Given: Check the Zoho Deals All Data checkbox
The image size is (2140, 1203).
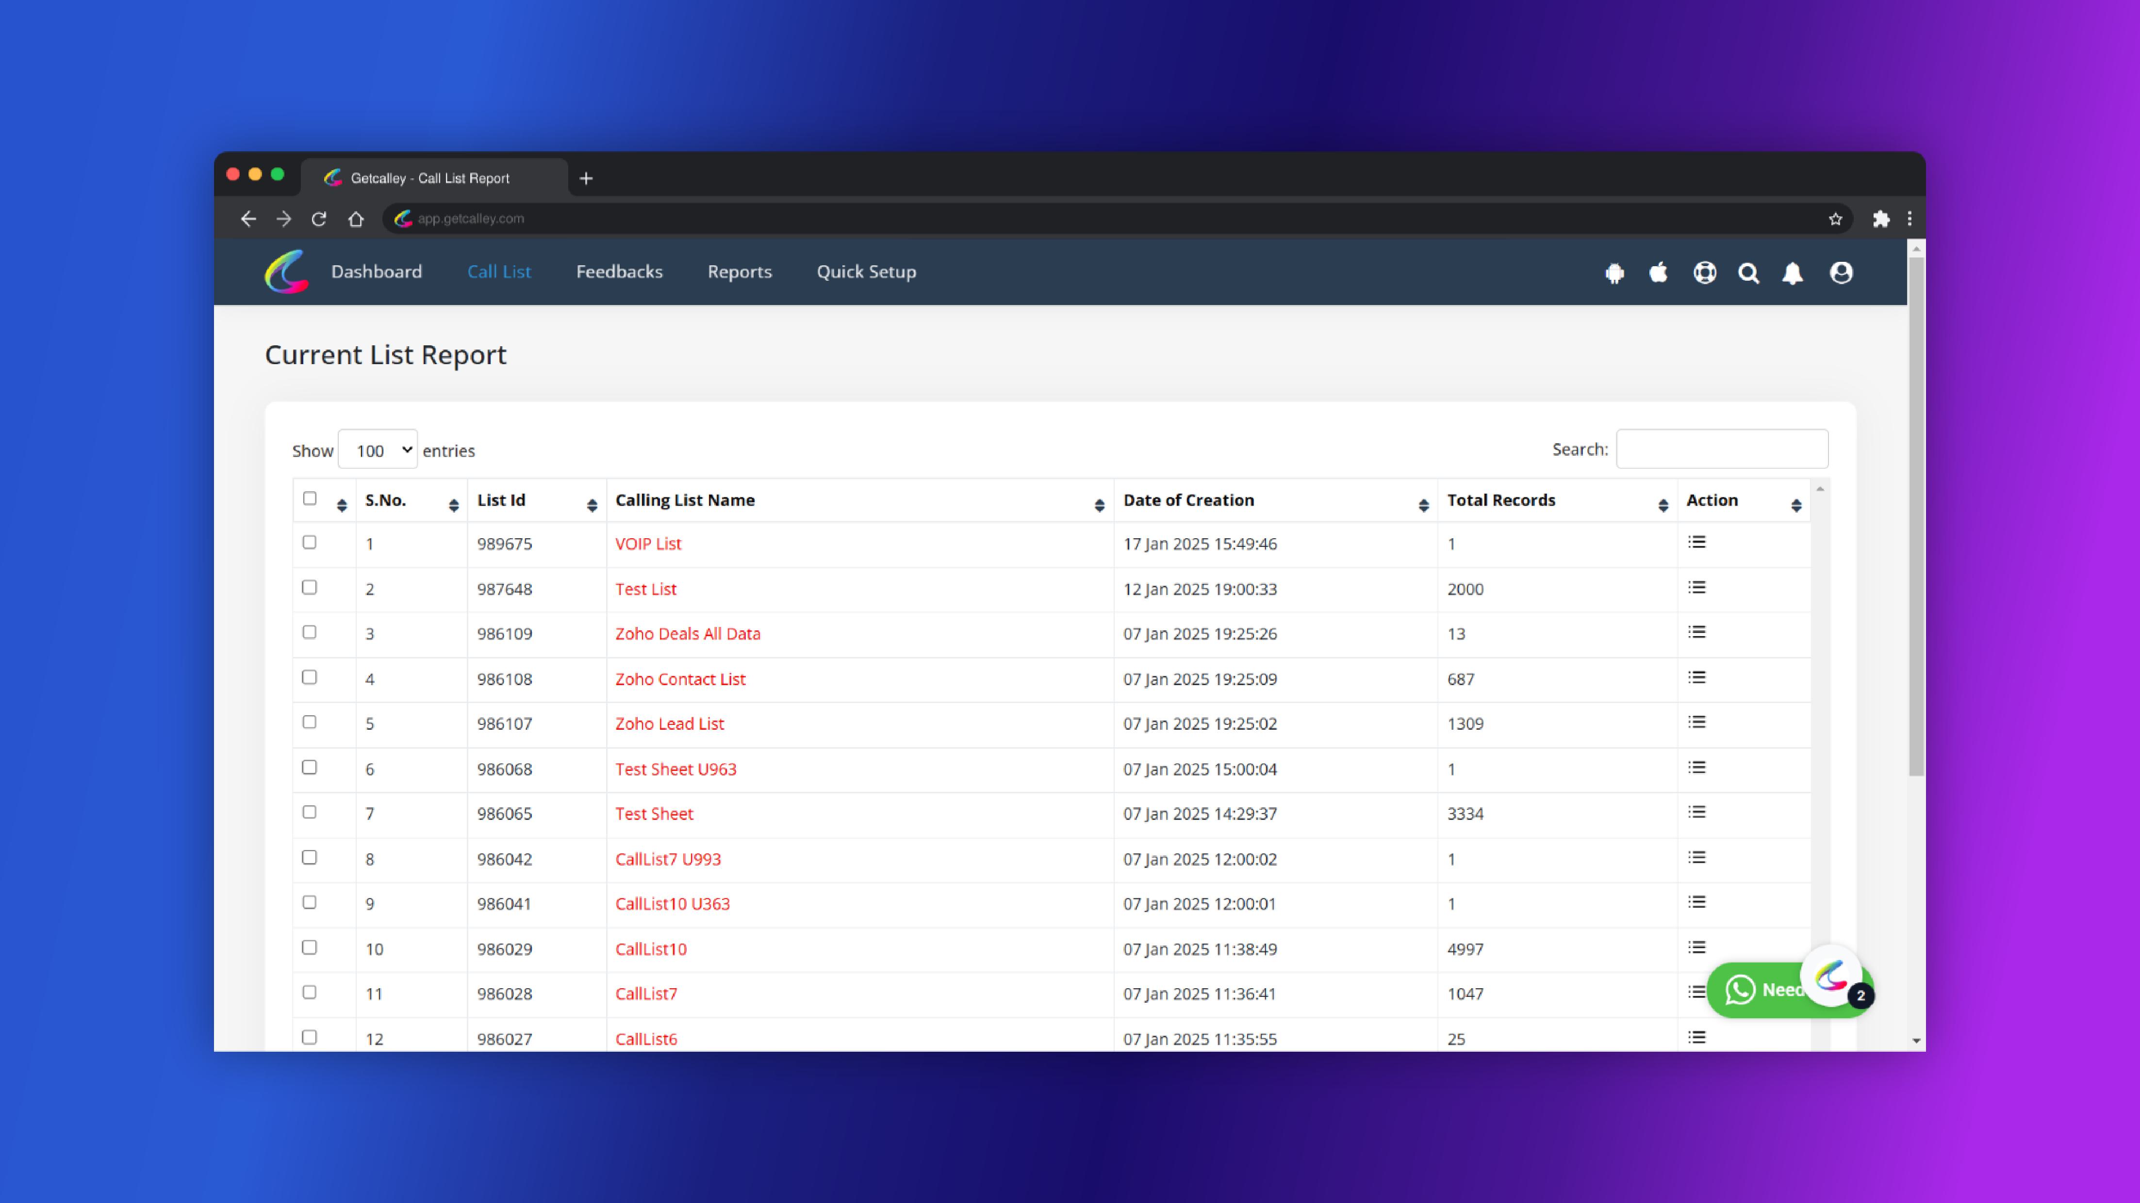Looking at the screenshot, I should coord(310,632).
